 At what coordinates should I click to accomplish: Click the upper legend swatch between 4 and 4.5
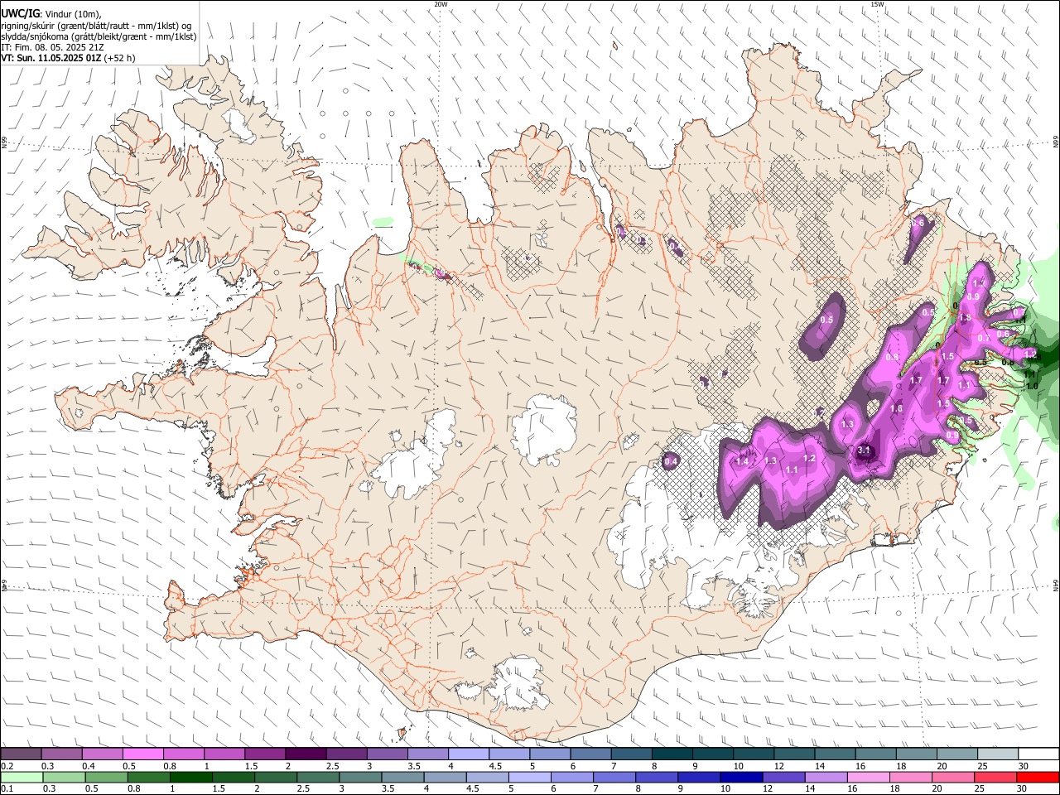tap(468, 754)
